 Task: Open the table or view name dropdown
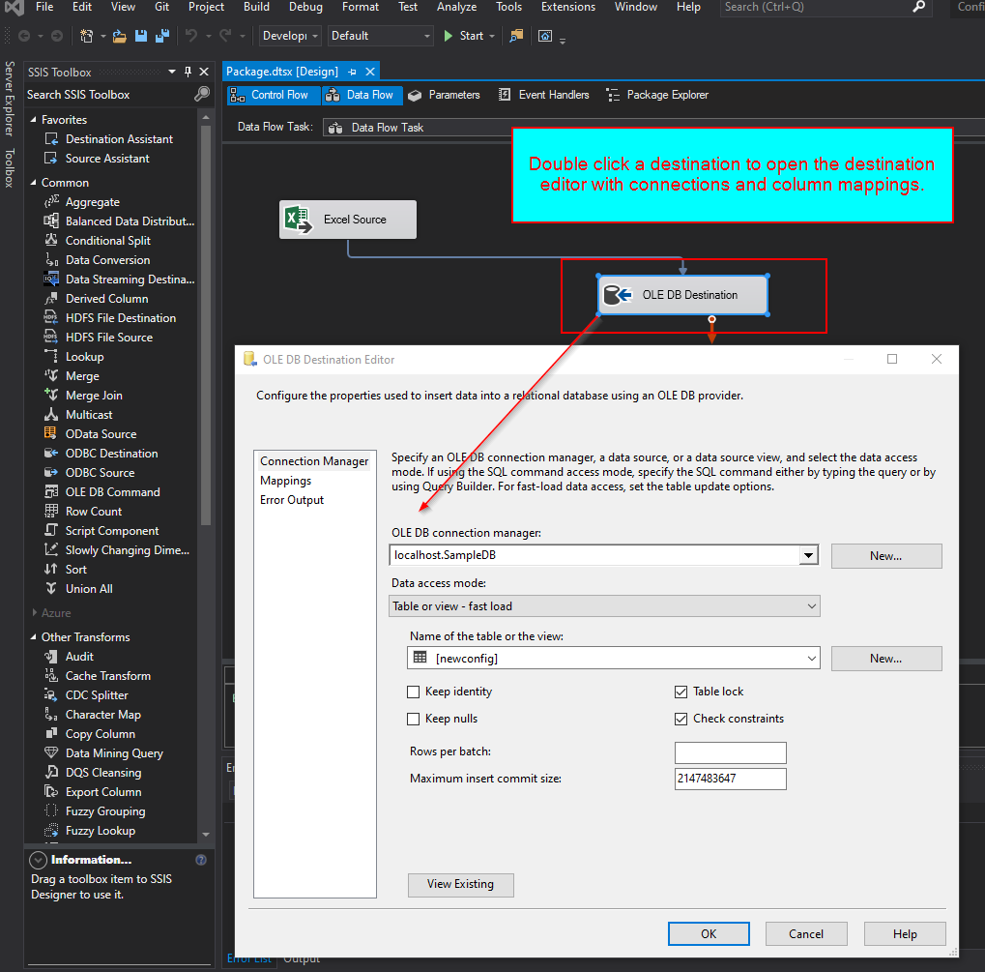[x=811, y=659]
